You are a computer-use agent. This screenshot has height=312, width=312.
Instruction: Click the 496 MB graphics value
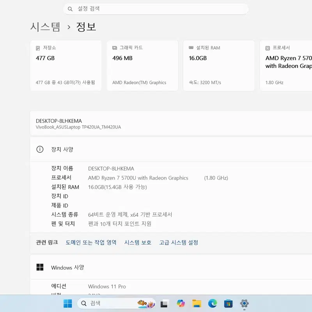122,58
